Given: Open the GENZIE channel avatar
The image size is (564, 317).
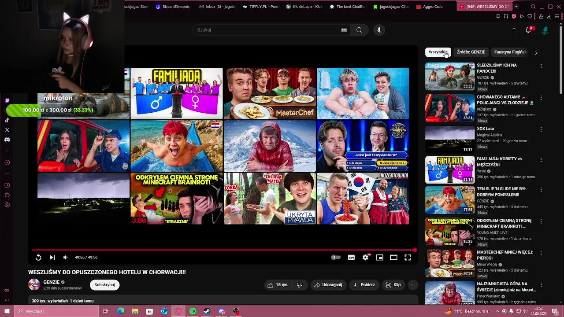Looking at the screenshot, I should [34, 284].
